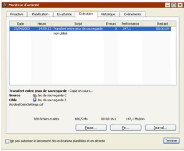The height and width of the screenshot is (151, 184).
Task: Click the Terminer button
Action: coord(171,141)
